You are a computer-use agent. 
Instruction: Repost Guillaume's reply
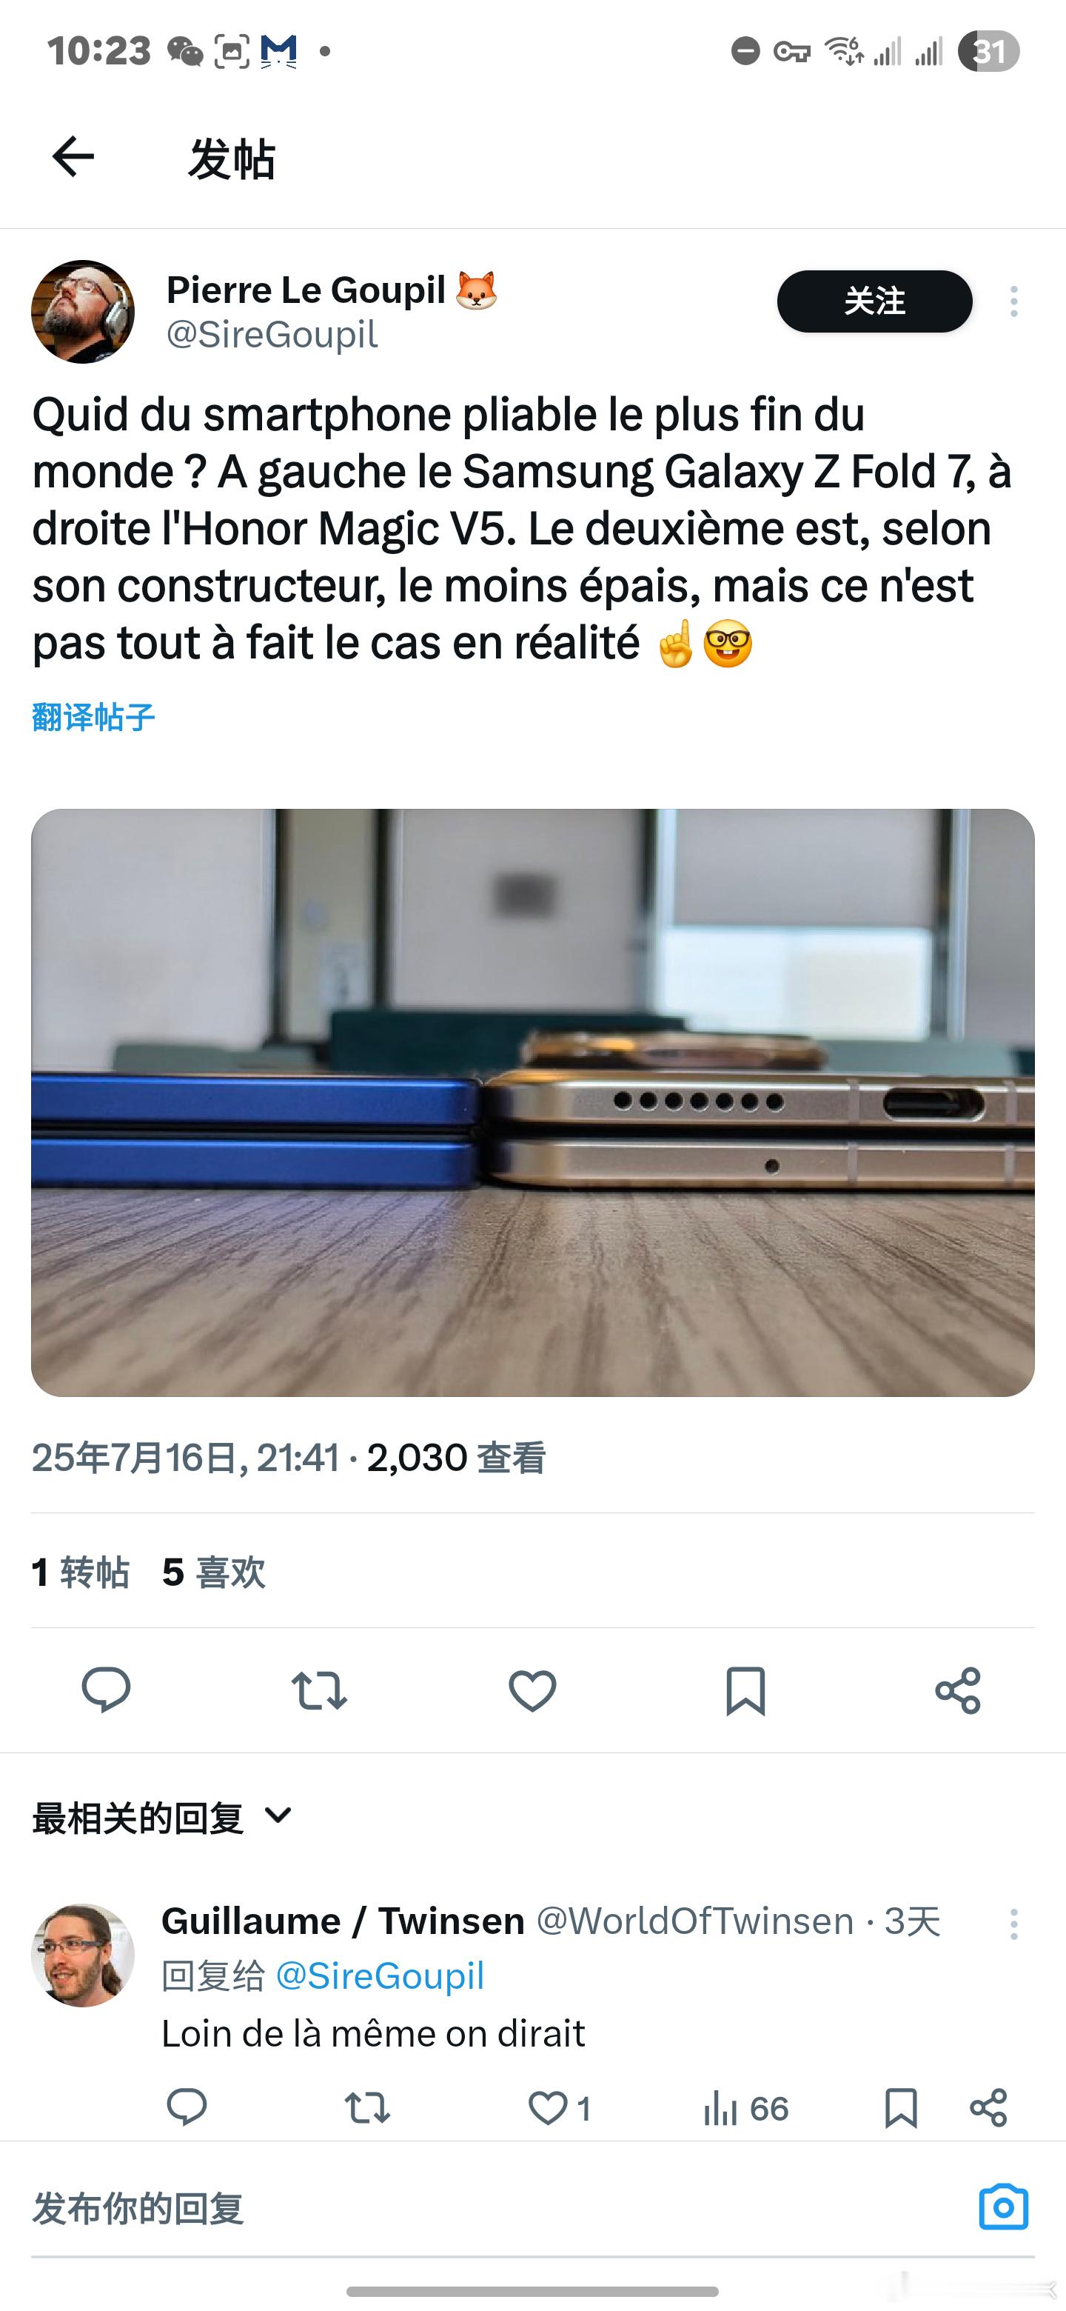pyautogui.click(x=368, y=2108)
